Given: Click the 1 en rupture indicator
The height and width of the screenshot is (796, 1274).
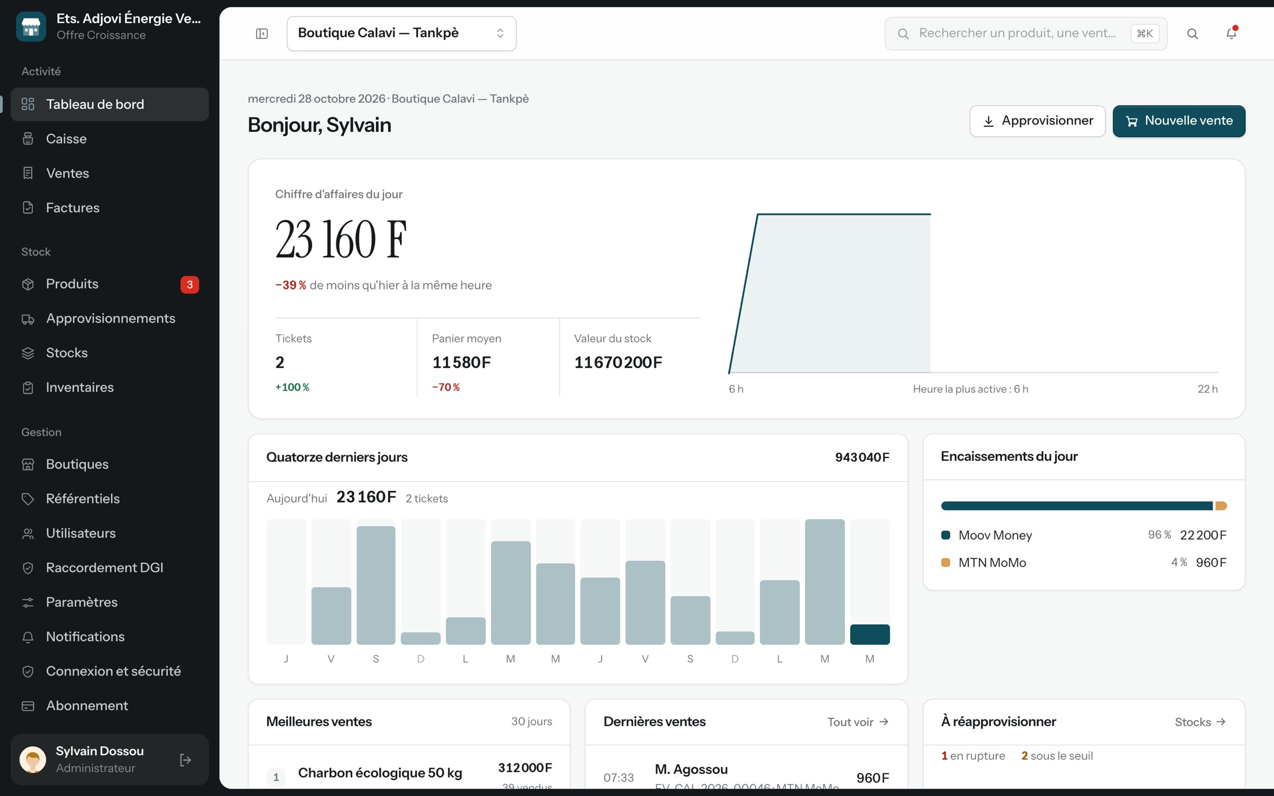Looking at the screenshot, I should 973,755.
